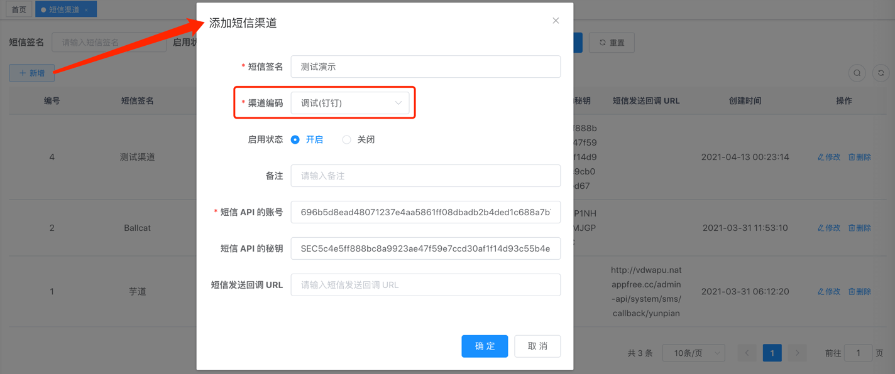Screen dimensions: 895x374
Task: Click the table refresh icon
Action: coord(881,73)
